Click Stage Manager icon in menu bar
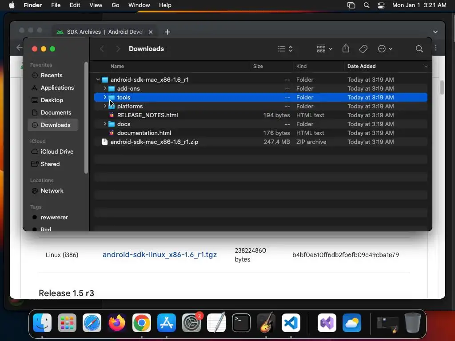Screen dimensions: 455x341 [x=351, y=5]
